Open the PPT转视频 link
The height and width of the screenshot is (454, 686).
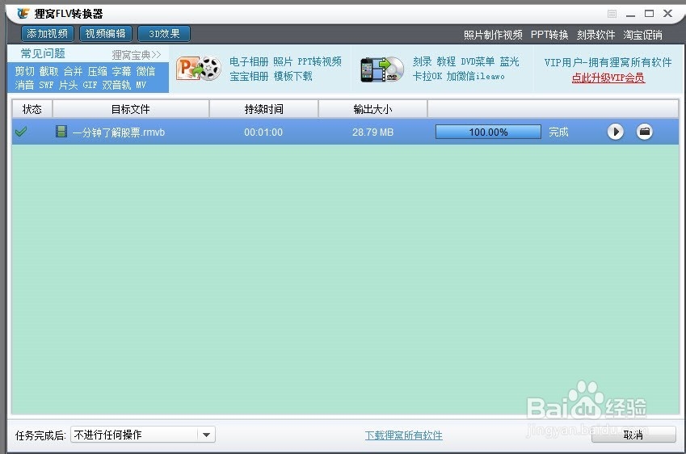(319, 61)
